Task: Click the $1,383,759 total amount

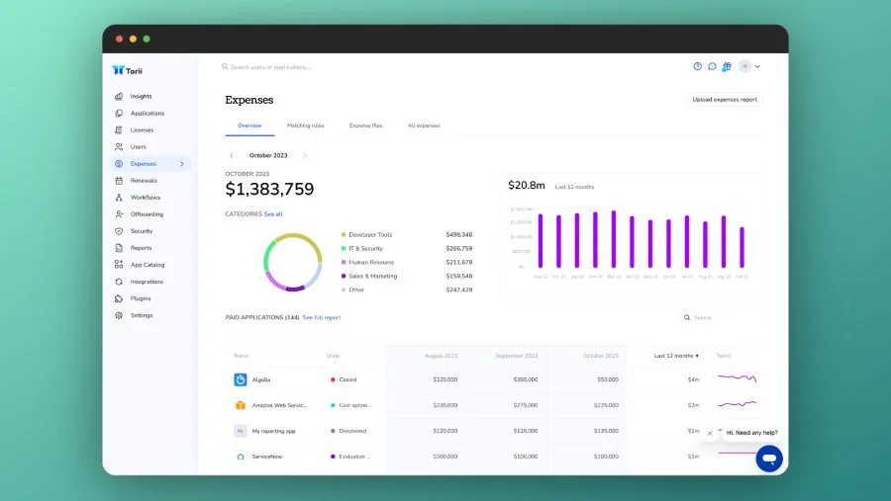Action: point(269,189)
